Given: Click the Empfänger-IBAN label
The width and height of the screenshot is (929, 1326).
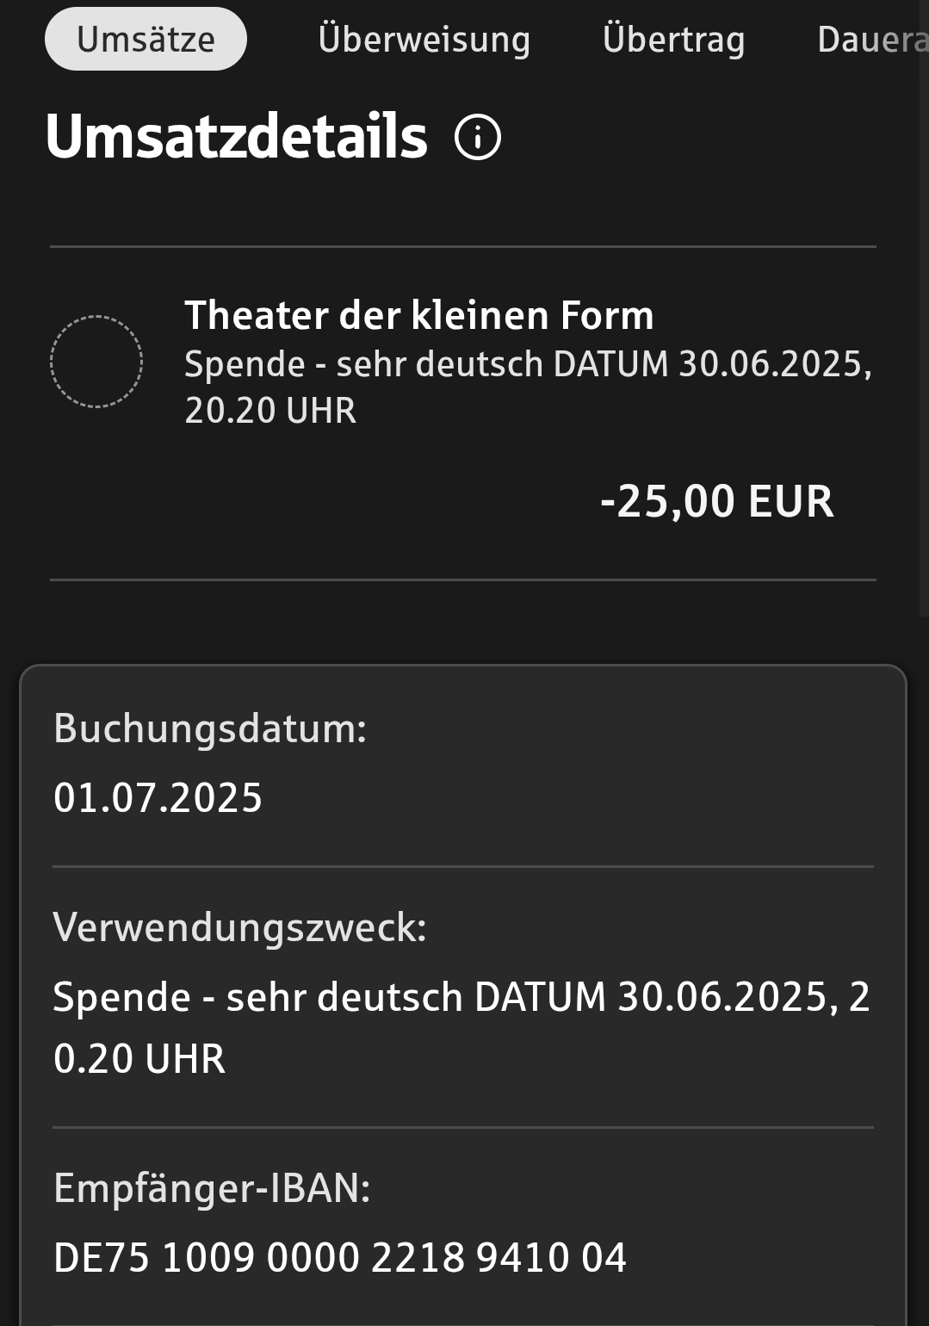Looking at the screenshot, I should pyautogui.click(x=212, y=1188).
